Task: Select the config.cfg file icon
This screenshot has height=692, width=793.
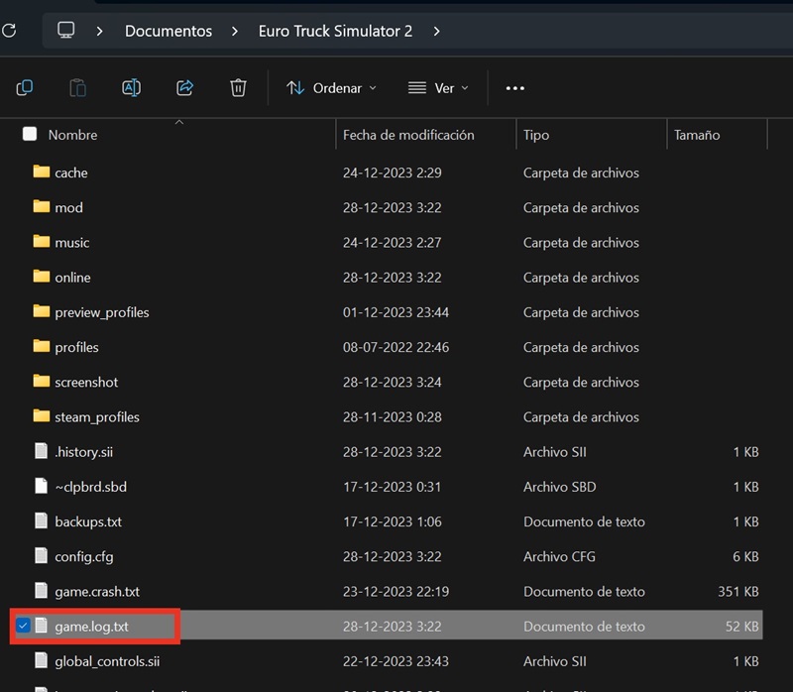Action: [x=41, y=555]
